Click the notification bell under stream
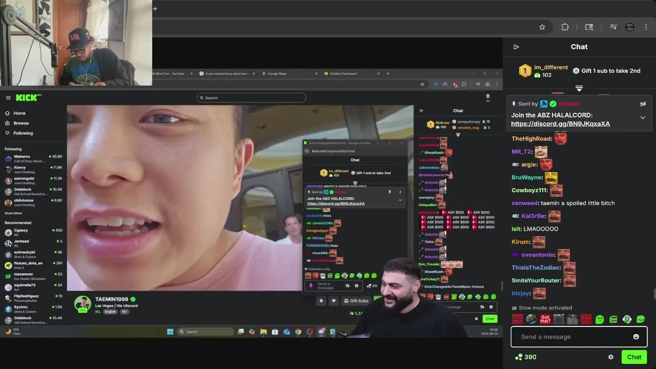Screen dimensions: 656x369 pyautogui.click(x=321, y=301)
